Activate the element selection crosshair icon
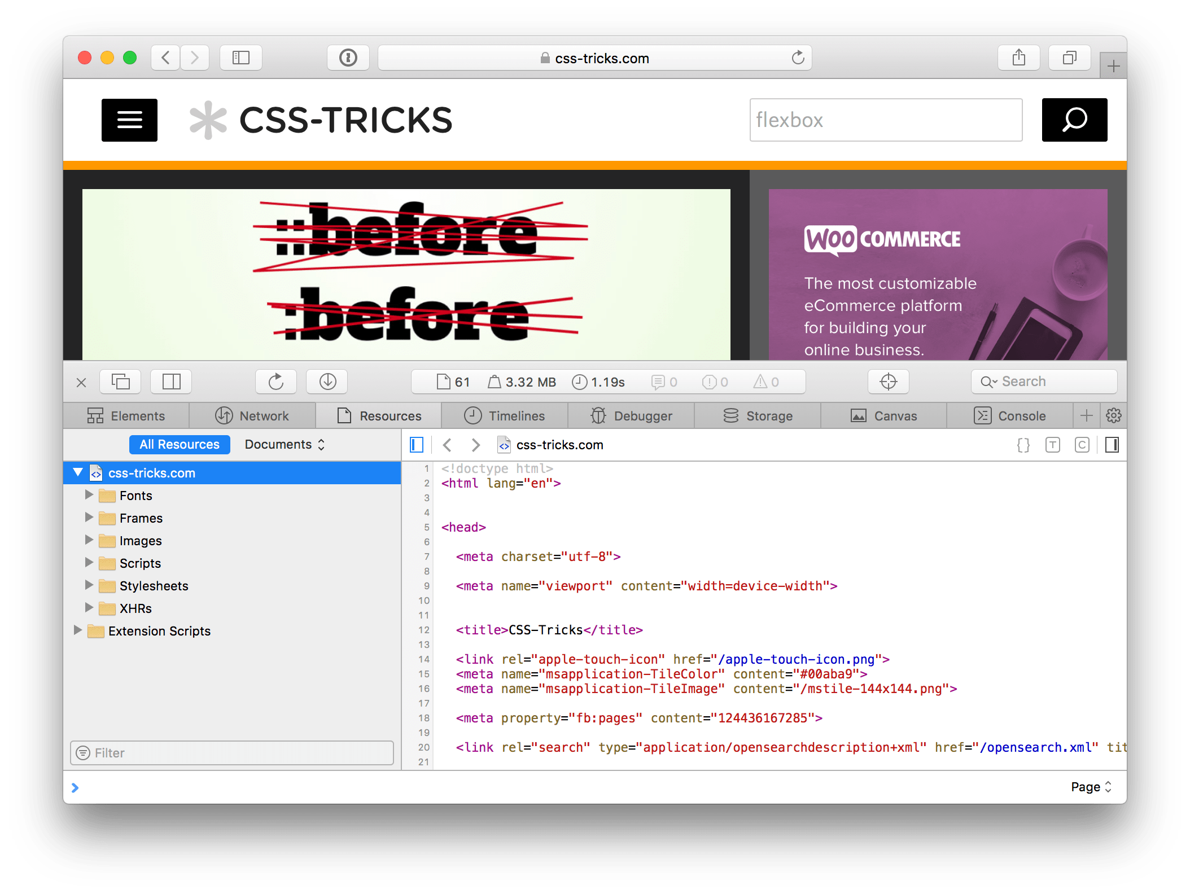Screen dimensions: 1190x894 [888, 382]
